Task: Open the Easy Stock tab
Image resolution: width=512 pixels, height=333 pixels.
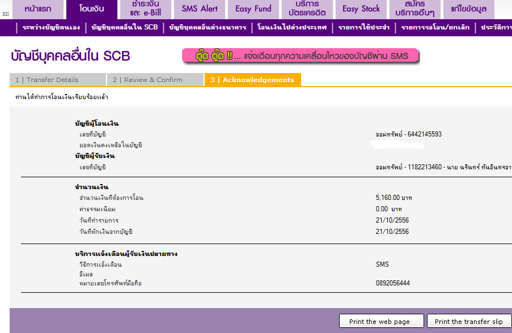Action: [x=361, y=9]
